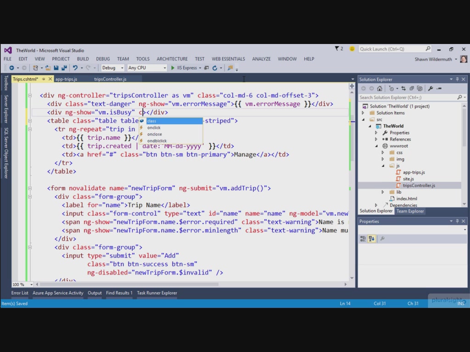Viewport: 470px width, 352px height.
Task: Click the Save All icon
Action: 64,68
